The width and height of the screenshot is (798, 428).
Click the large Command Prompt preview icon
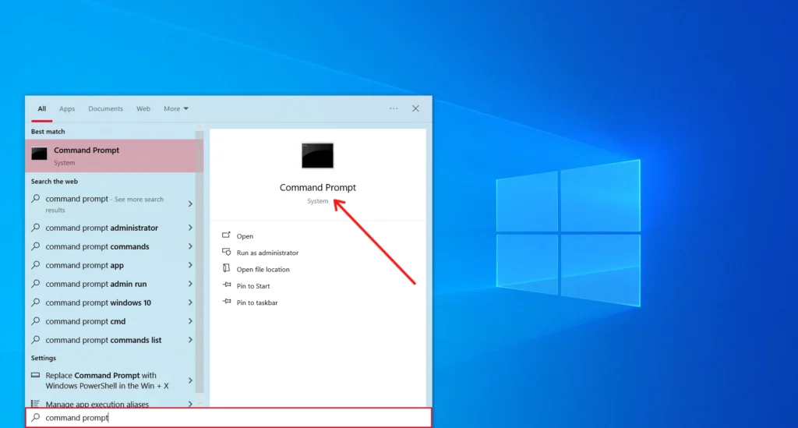pyautogui.click(x=318, y=155)
